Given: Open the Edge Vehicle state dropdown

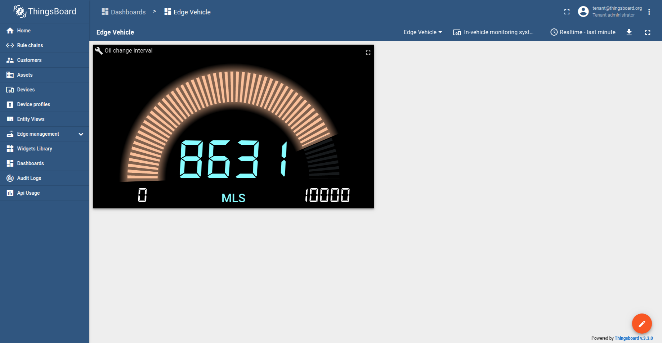Looking at the screenshot, I should [422, 32].
